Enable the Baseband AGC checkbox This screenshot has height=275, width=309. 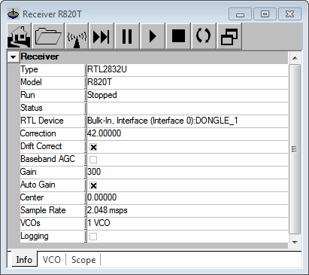(93, 160)
